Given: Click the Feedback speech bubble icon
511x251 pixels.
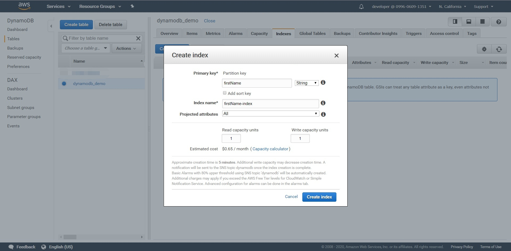Looking at the screenshot, I should pyautogui.click(x=11, y=247).
